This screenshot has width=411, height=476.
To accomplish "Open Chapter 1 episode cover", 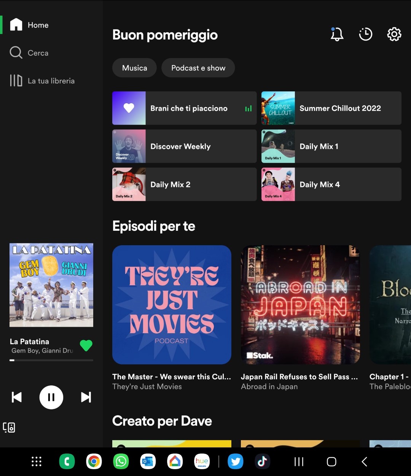I will (x=390, y=305).
